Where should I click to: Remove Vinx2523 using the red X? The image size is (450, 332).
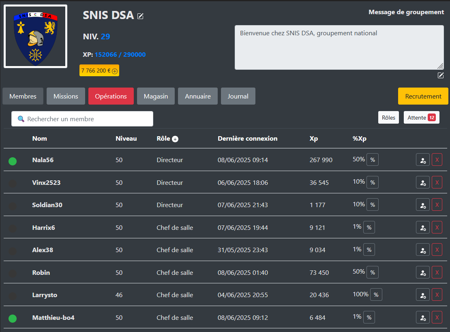point(437,182)
